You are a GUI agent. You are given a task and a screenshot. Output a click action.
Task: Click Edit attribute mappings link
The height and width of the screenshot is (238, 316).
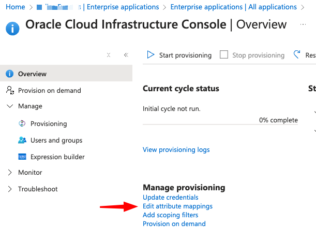pos(177,206)
